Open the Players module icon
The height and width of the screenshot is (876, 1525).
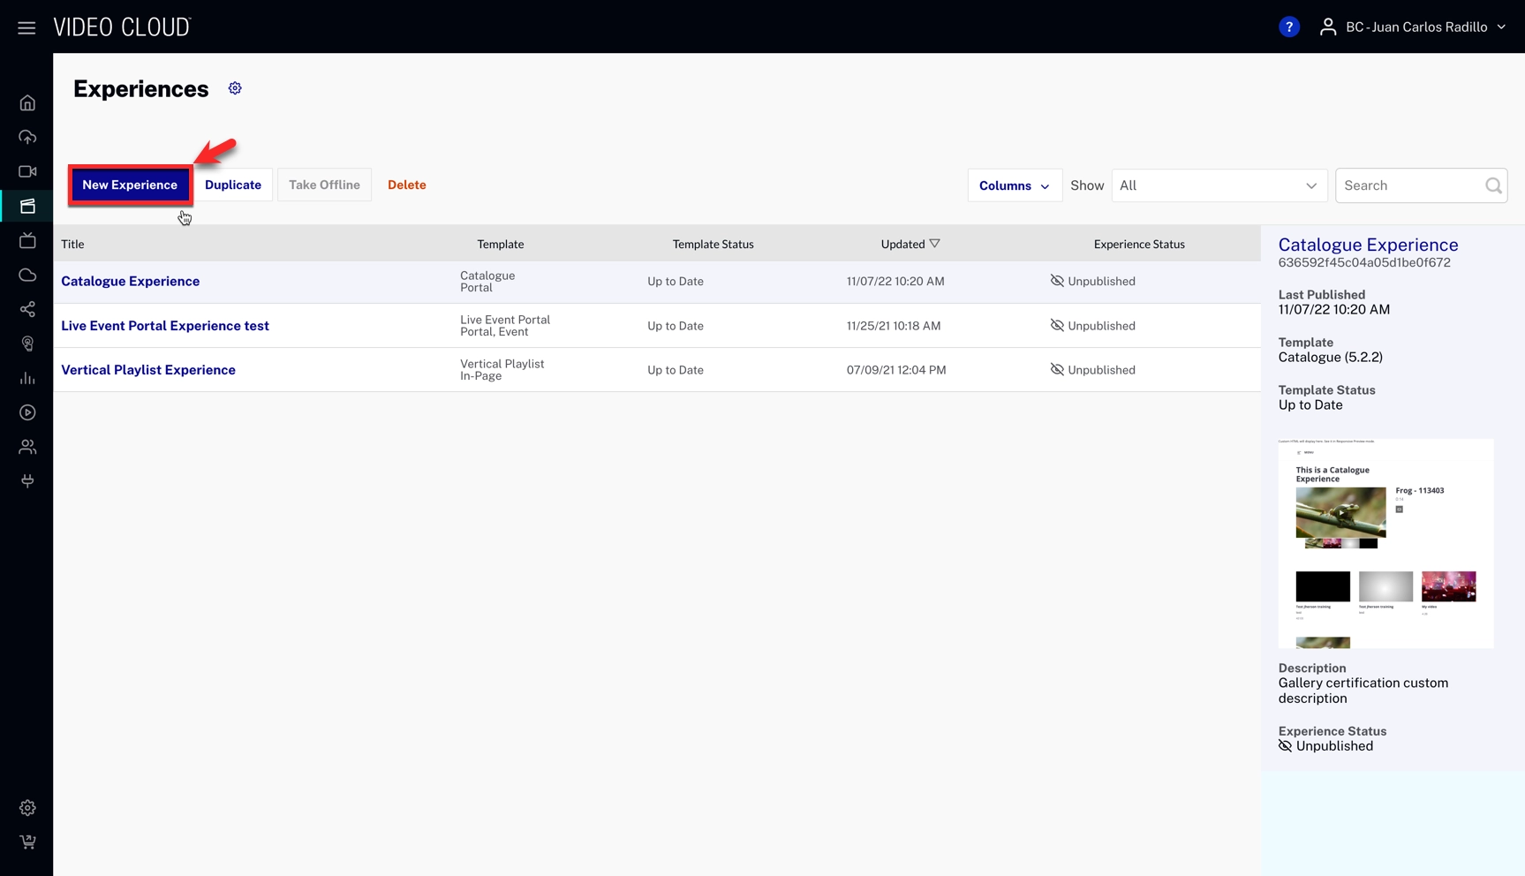(x=27, y=412)
